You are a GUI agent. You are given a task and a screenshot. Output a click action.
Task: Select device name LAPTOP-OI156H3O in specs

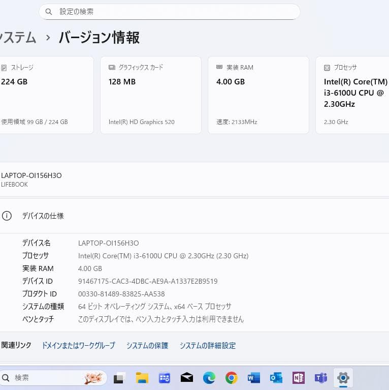(109, 243)
